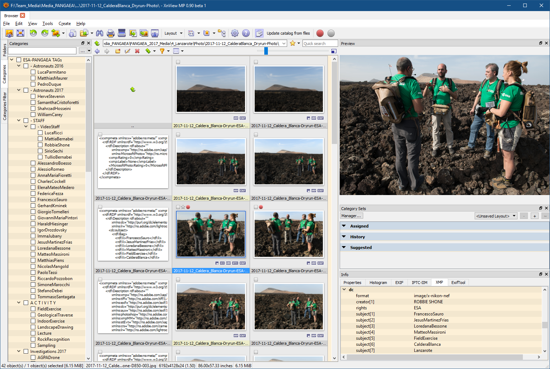Click the blue question mark help icon
550x369 pixels.
pos(246,33)
